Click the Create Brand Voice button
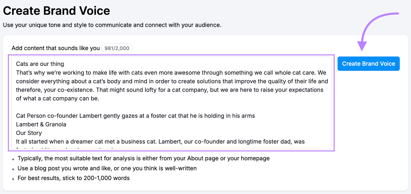411x194 pixels. [x=368, y=64]
